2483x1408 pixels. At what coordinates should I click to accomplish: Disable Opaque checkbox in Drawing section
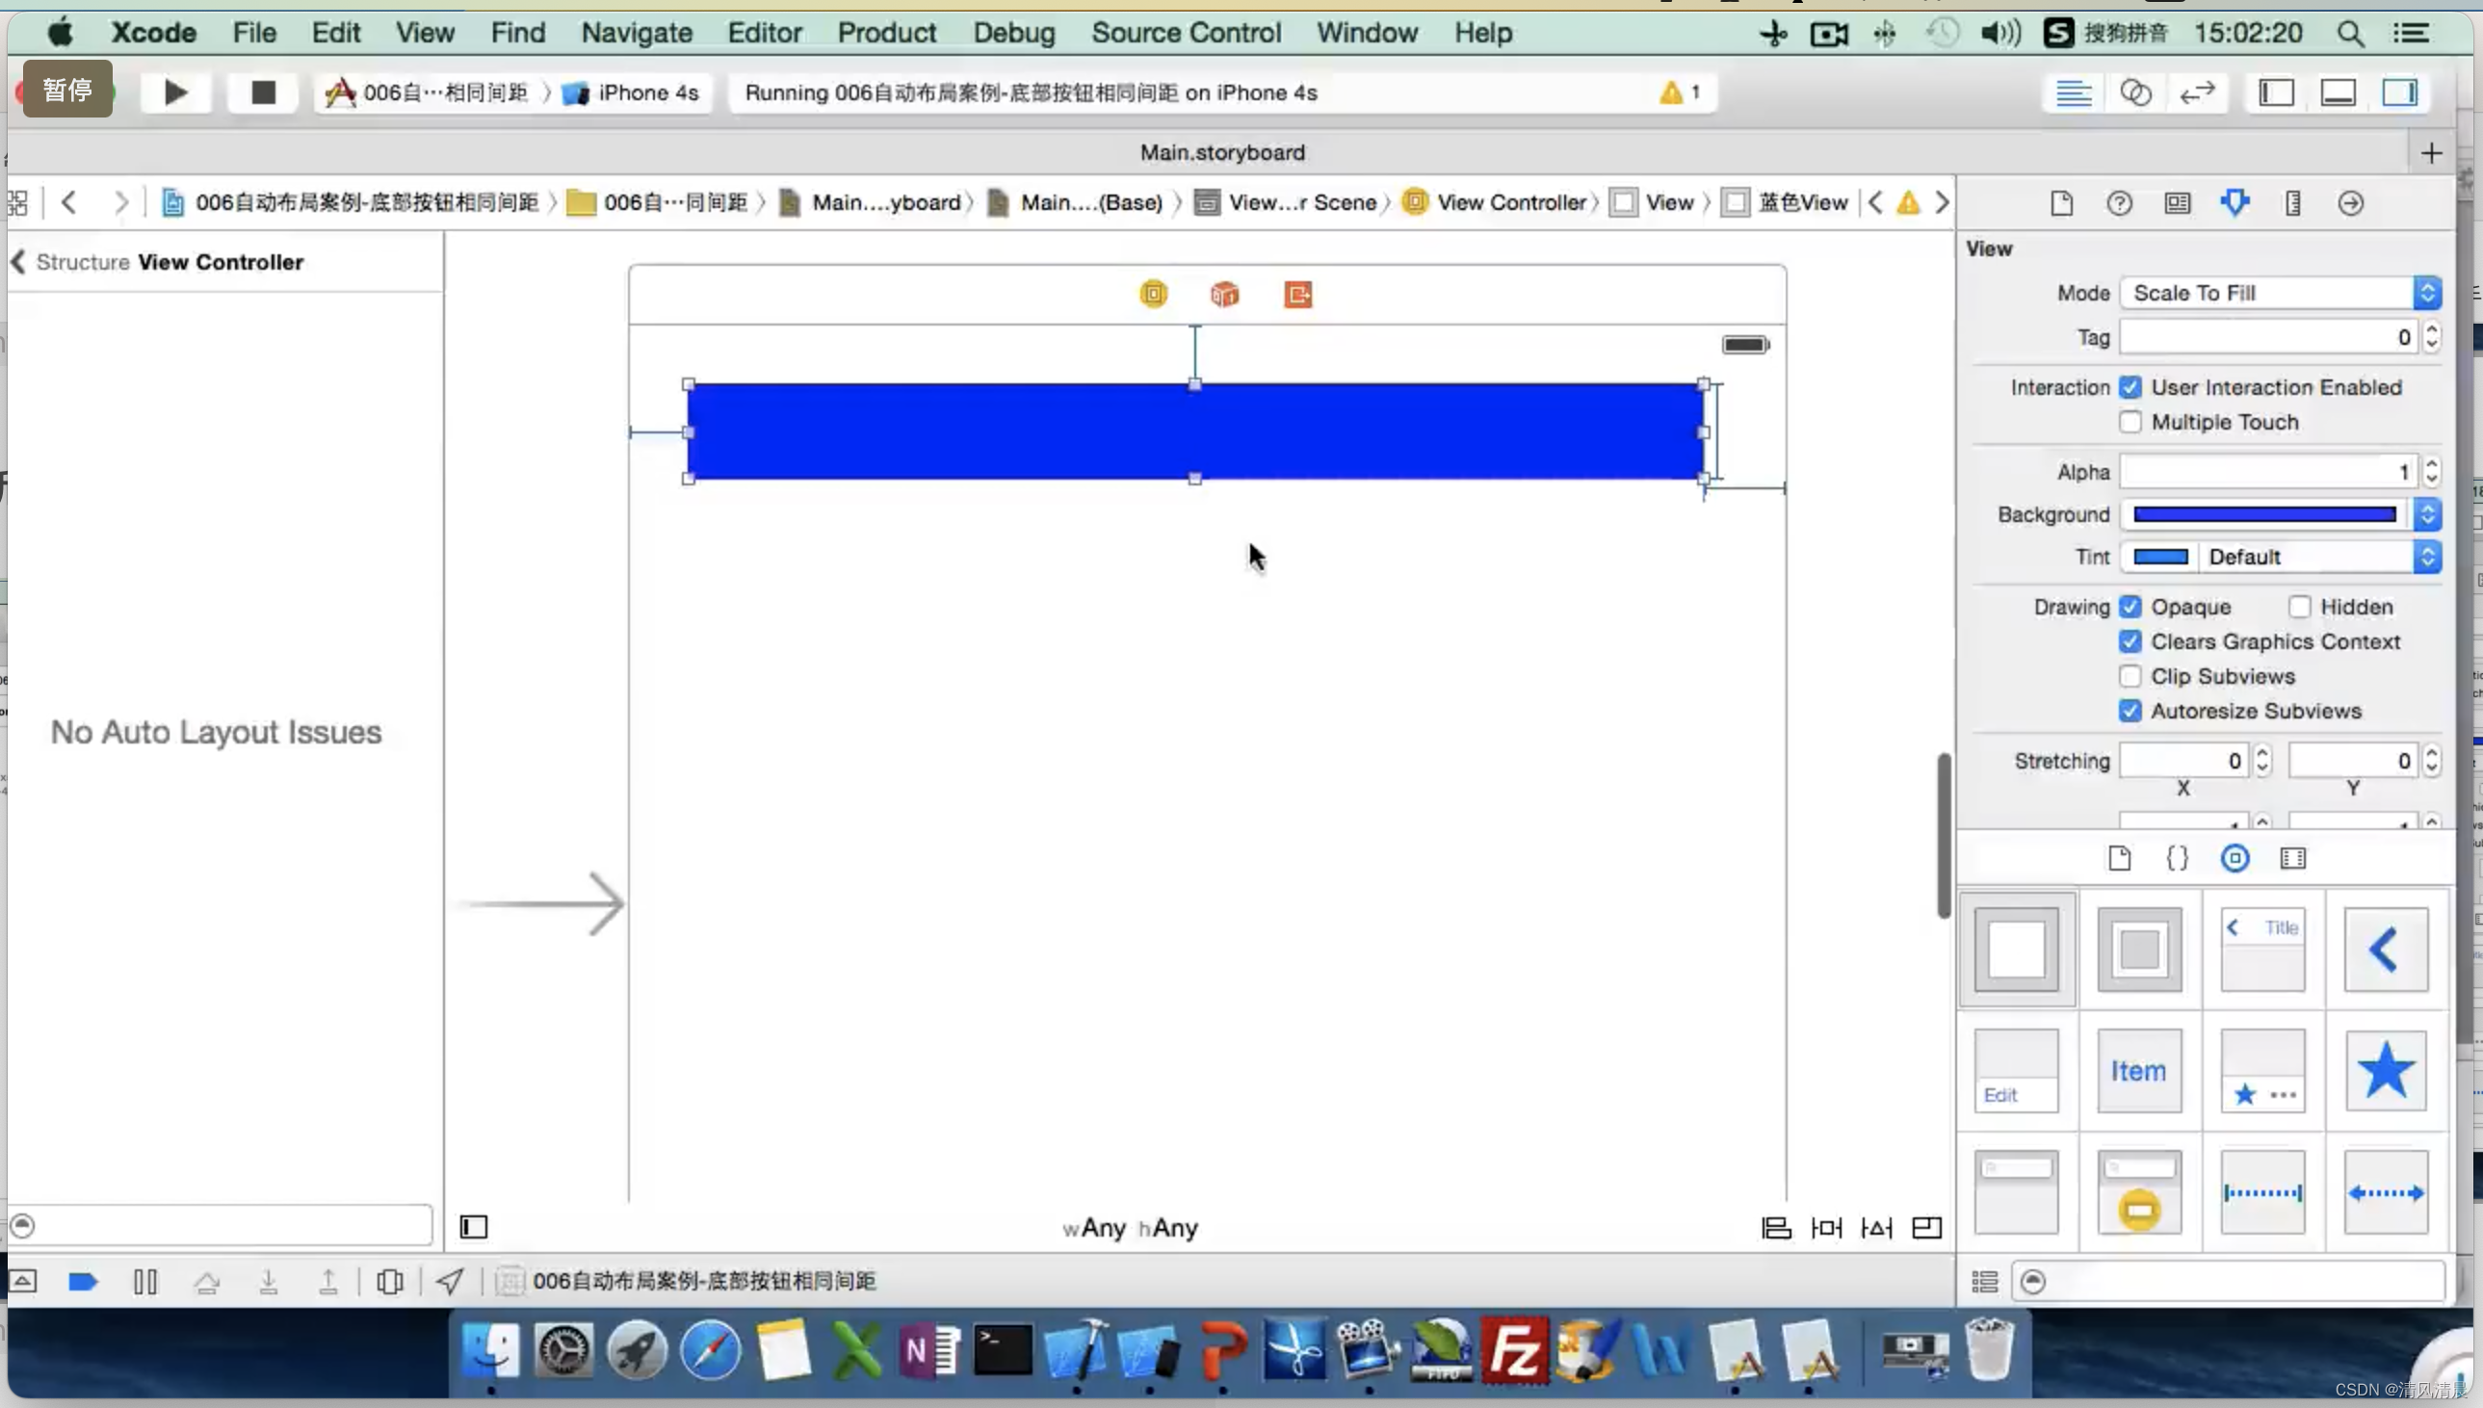tap(2129, 605)
